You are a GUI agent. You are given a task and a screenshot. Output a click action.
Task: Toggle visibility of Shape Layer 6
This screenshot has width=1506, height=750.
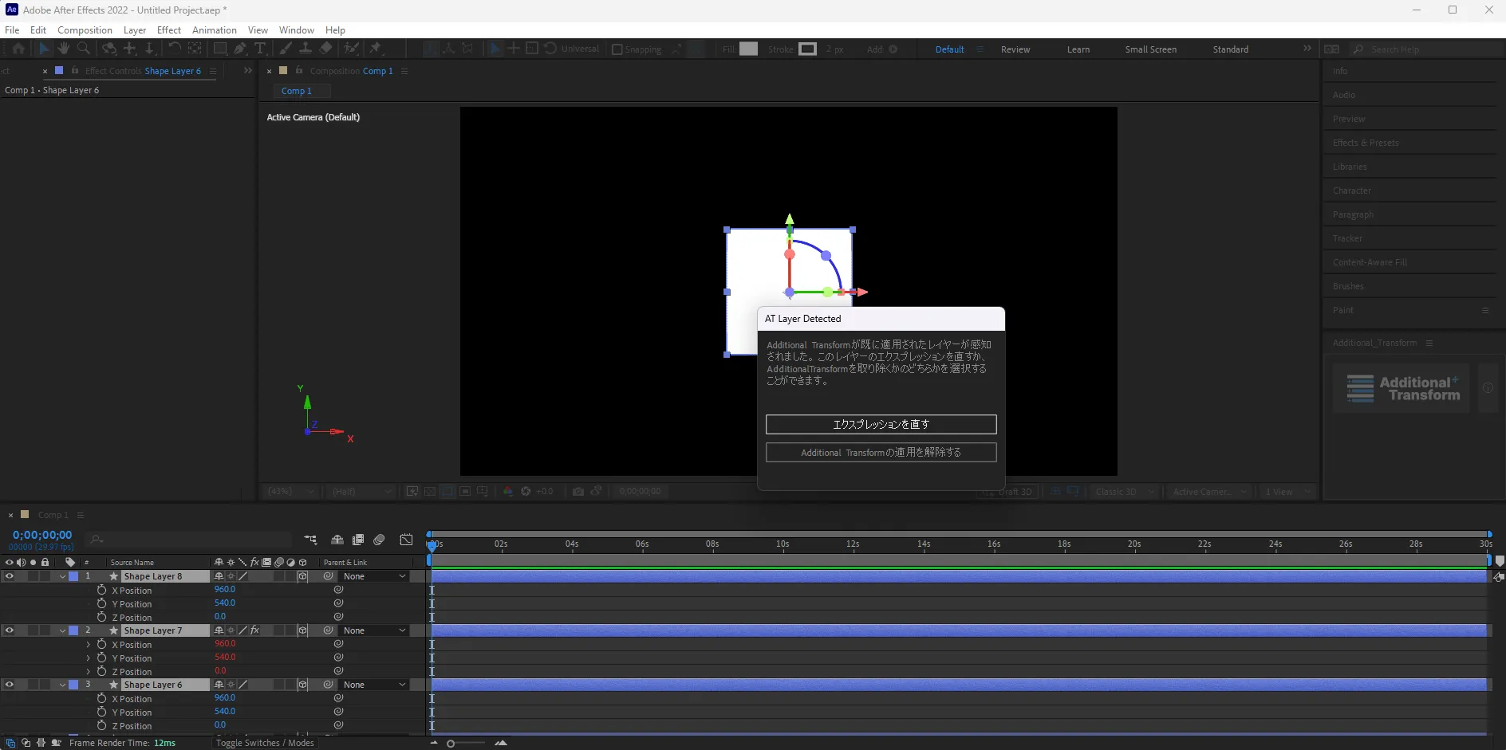coord(10,685)
